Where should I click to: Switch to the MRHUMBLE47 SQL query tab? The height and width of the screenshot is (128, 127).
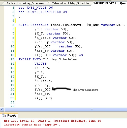point(110,3)
